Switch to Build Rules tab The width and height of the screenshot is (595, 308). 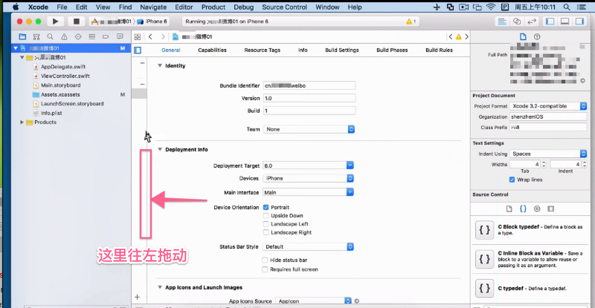[x=439, y=50]
